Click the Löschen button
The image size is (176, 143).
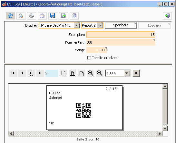click(154, 25)
